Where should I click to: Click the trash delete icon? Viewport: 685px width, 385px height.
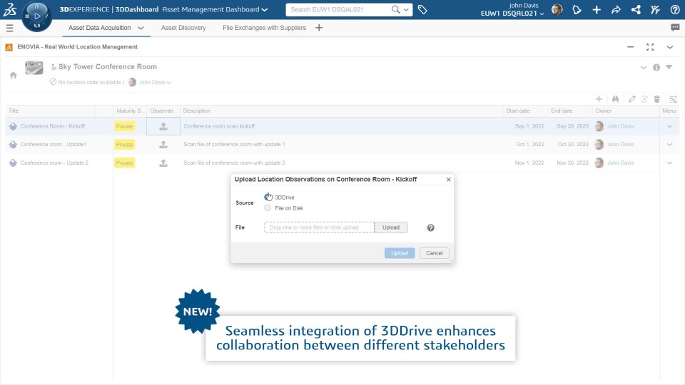point(656,99)
